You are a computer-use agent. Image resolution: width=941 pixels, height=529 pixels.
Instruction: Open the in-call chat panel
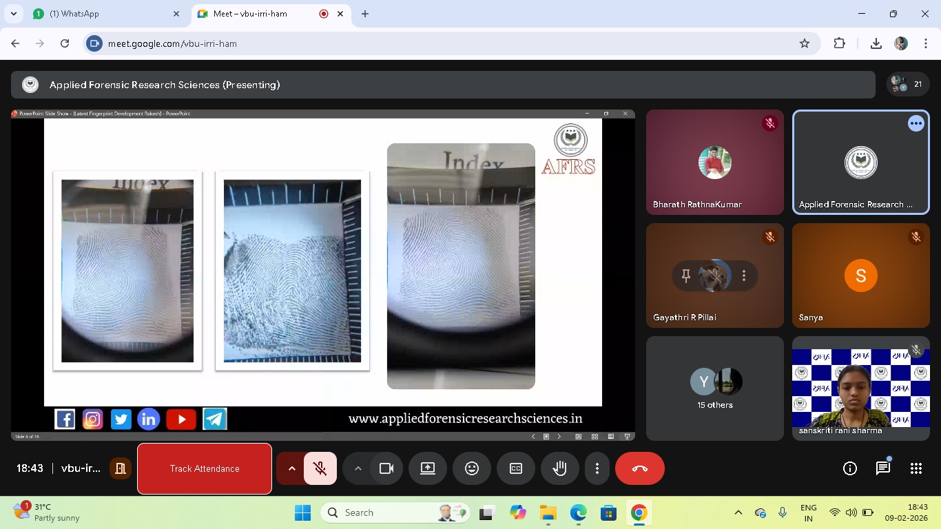click(883, 468)
